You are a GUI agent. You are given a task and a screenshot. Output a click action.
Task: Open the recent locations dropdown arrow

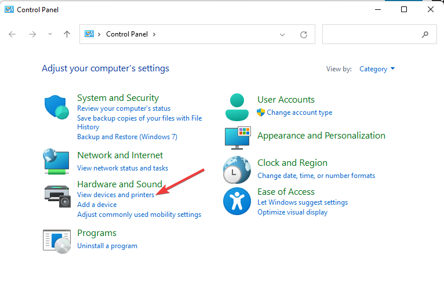[50, 35]
